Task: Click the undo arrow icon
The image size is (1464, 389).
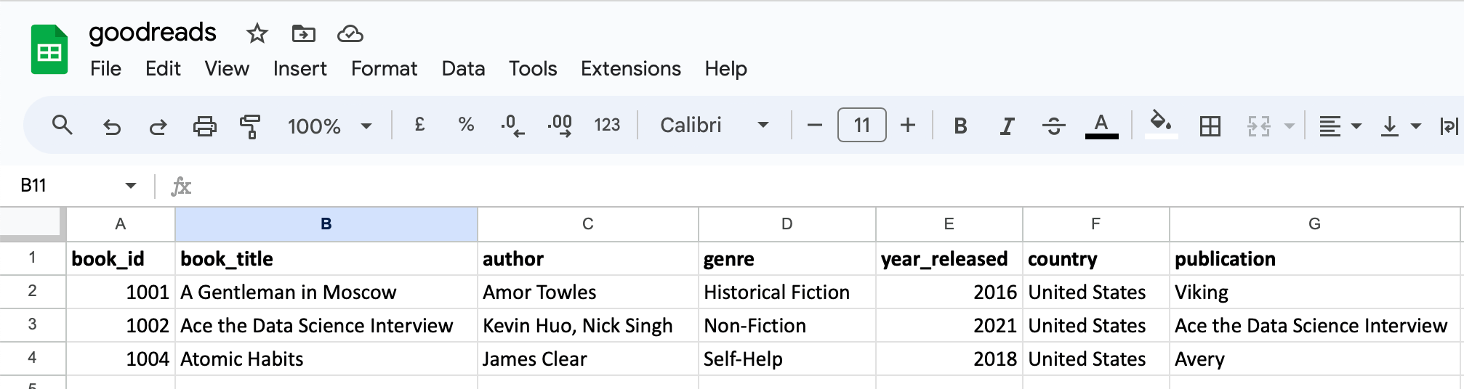Action: [x=111, y=126]
